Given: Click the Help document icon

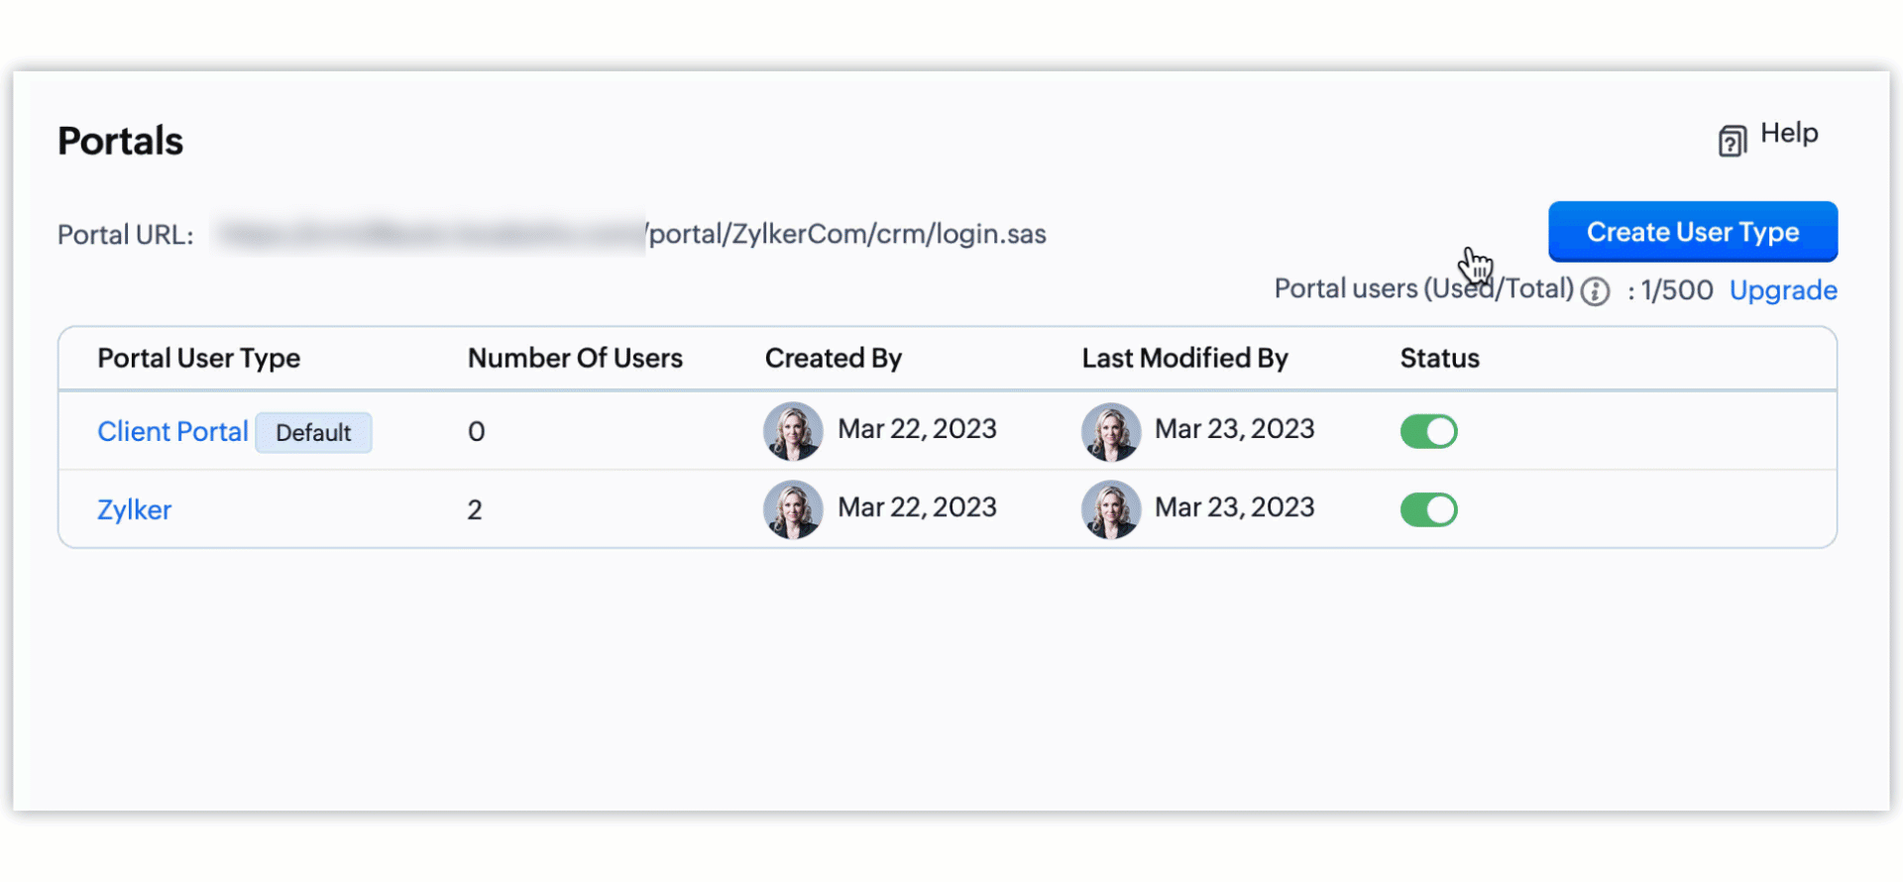Looking at the screenshot, I should pyautogui.click(x=1732, y=141).
